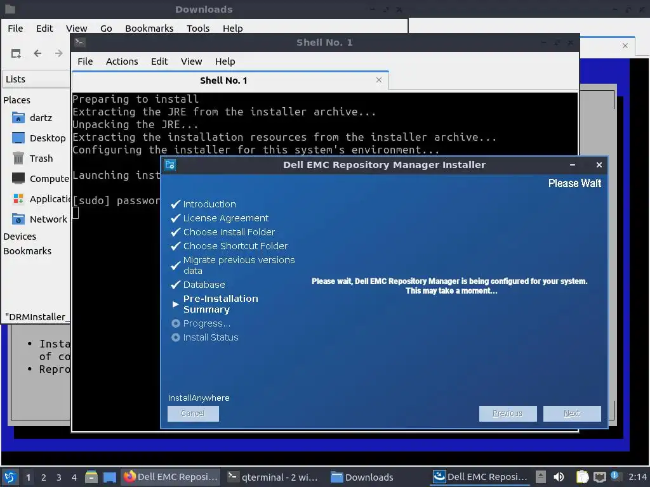Click Next in the Dell EMC installer
Image resolution: width=650 pixels, height=487 pixels.
tap(572, 413)
